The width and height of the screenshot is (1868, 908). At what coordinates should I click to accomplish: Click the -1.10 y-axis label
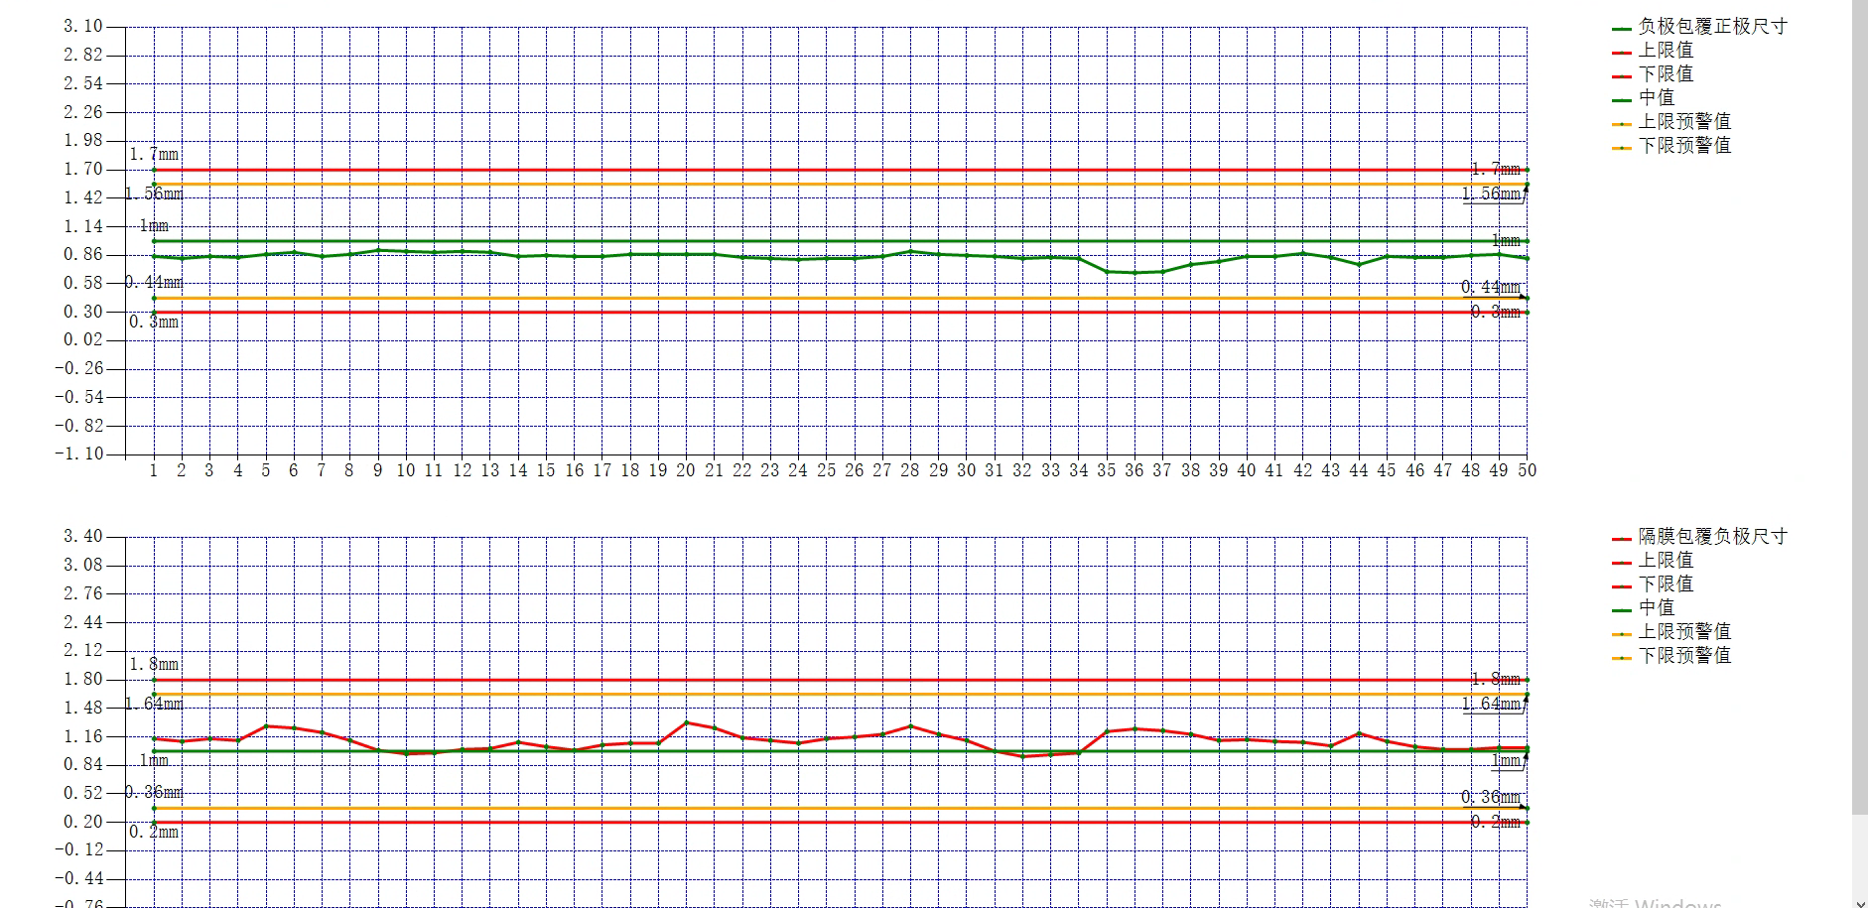tap(78, 454)
